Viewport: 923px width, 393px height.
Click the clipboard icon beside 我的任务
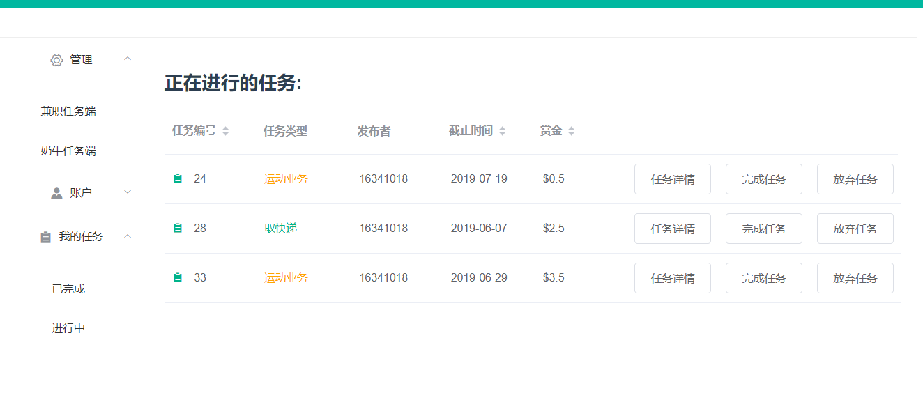pos(46,238)
